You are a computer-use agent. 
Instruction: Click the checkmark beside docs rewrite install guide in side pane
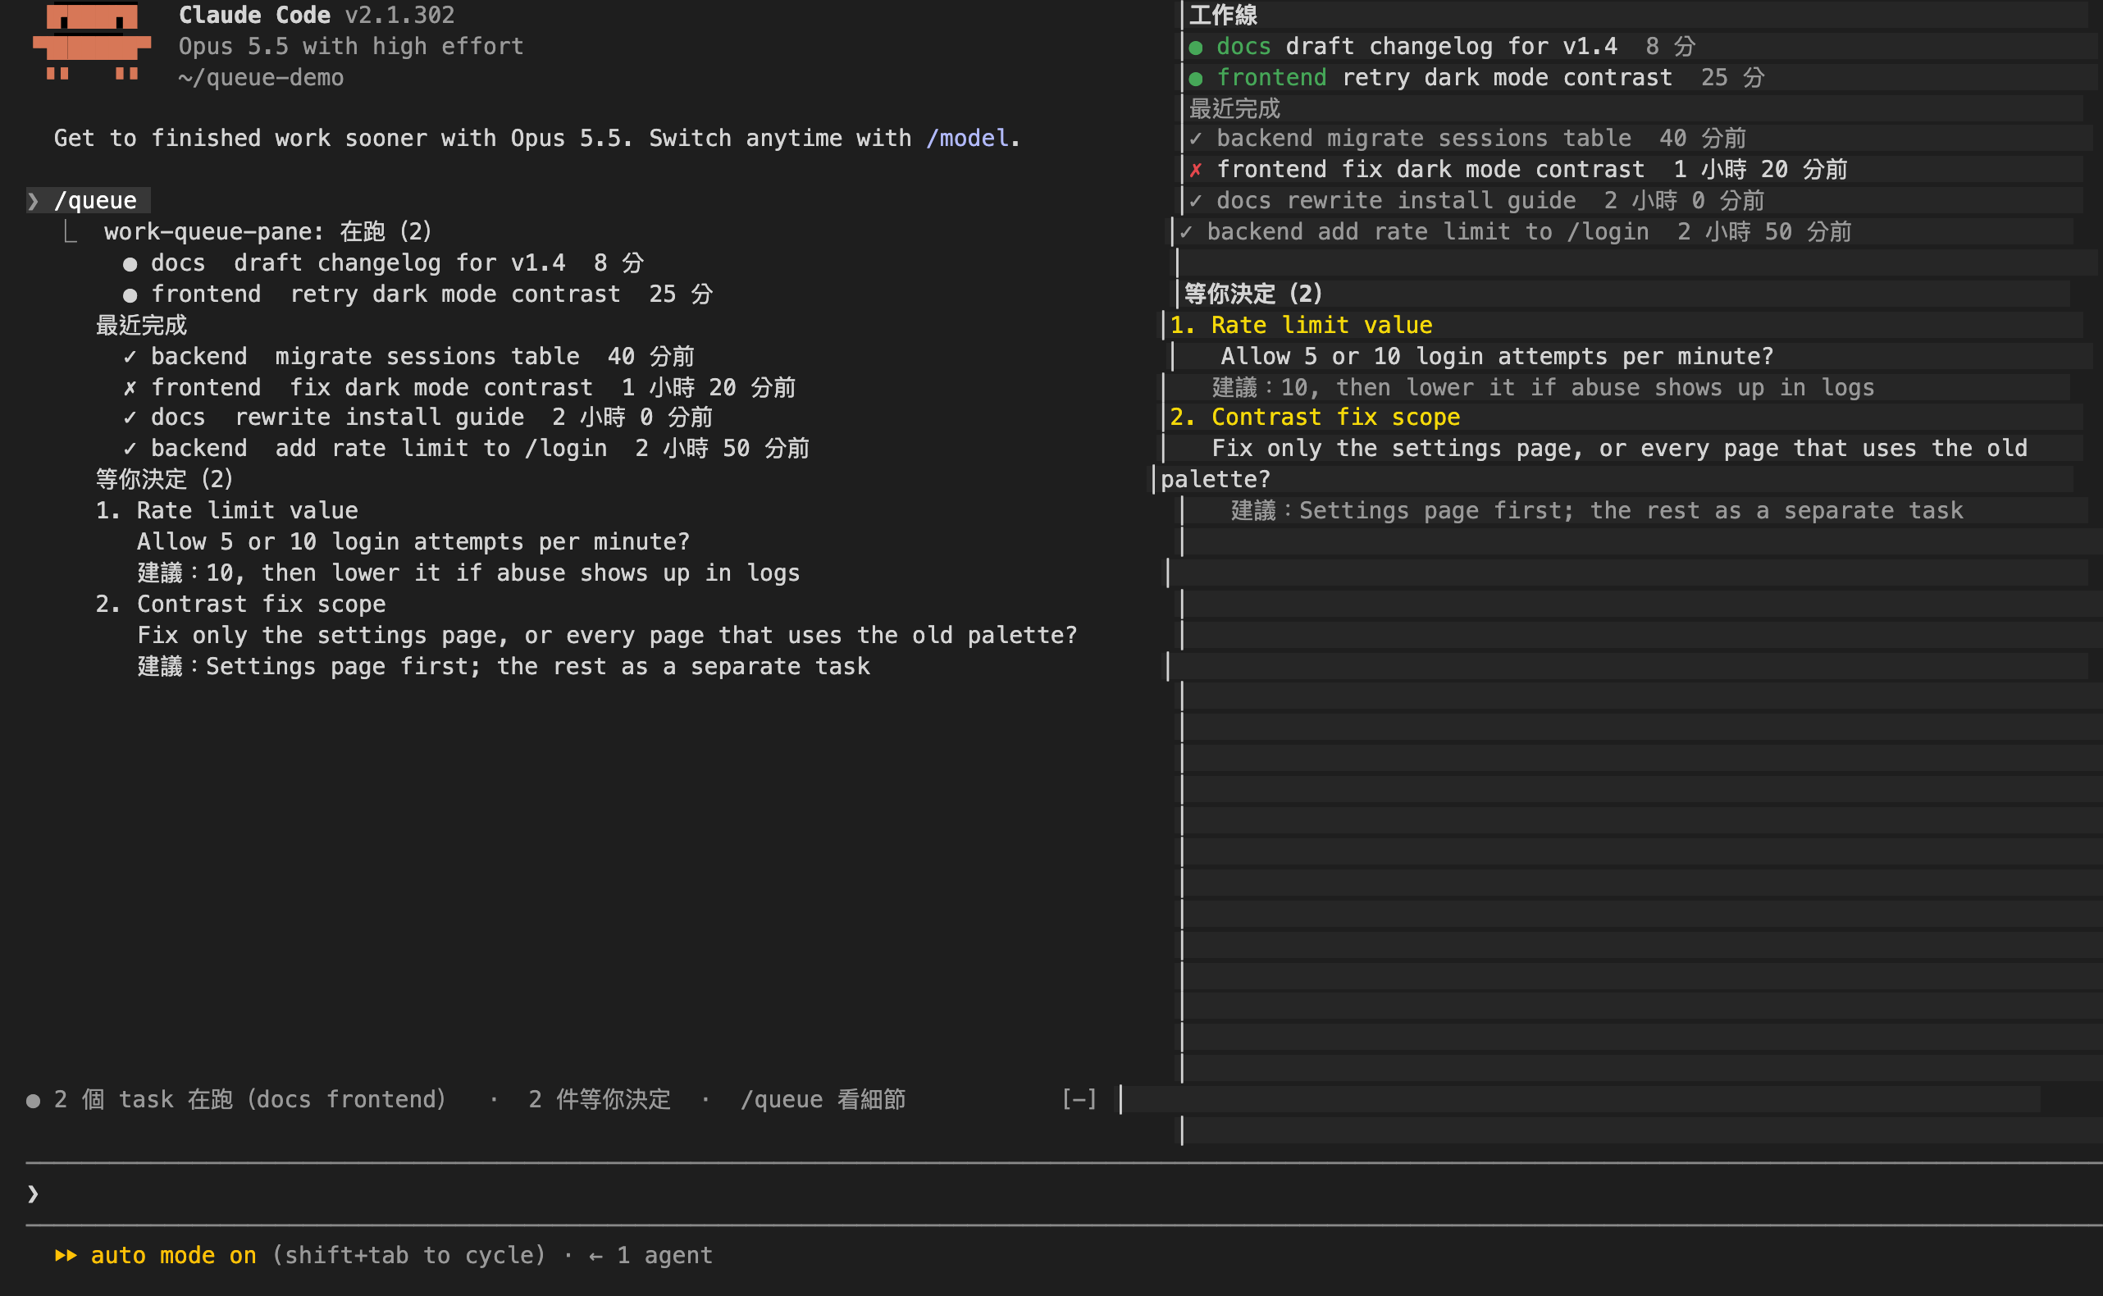click(1196, 201)
